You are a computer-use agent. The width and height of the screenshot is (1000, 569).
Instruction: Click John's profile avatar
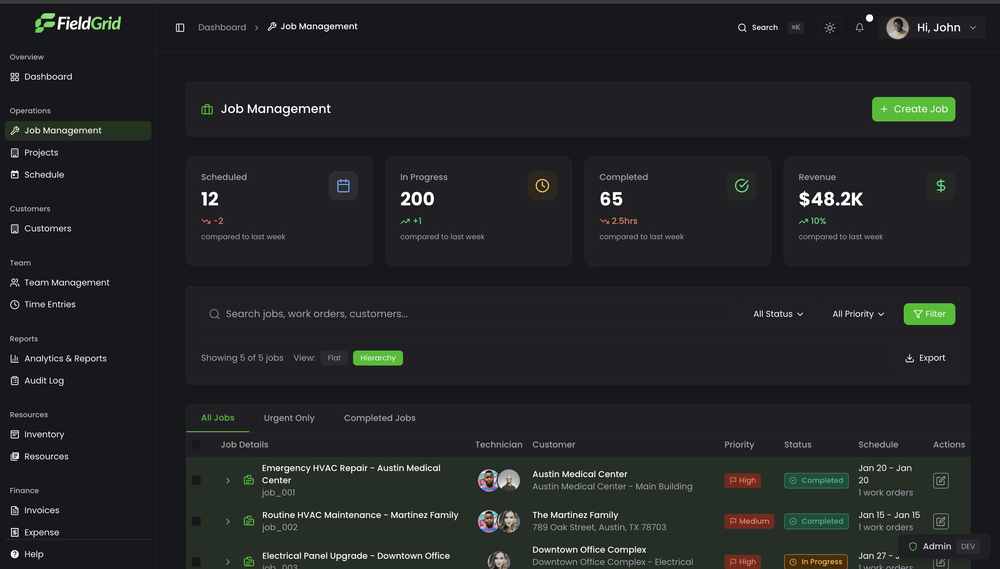click(x=897, y=27)
